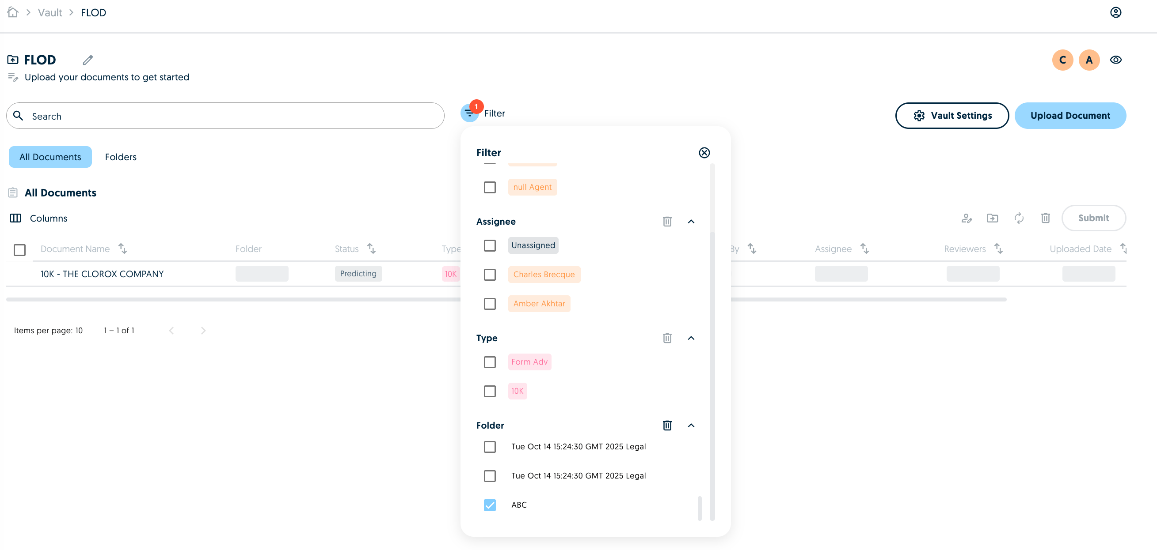Clear the Assignee filter with trash icon
This screenshot has width=1157, height=550.
[667, 222]
